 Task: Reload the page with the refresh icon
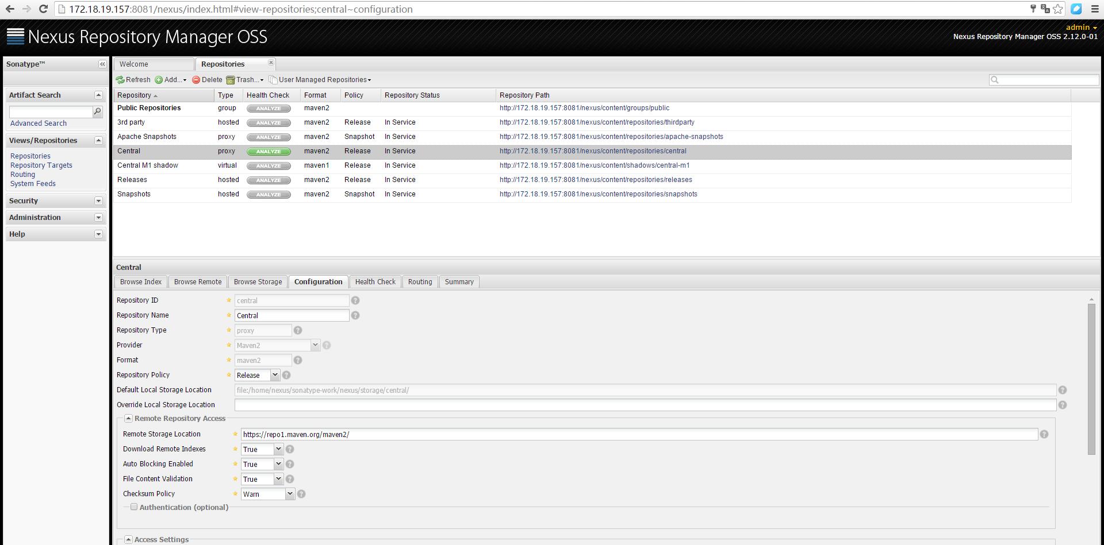click(x=43, y=9)
